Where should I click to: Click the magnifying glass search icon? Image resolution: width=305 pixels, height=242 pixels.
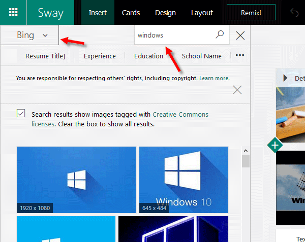click(220, 34)
